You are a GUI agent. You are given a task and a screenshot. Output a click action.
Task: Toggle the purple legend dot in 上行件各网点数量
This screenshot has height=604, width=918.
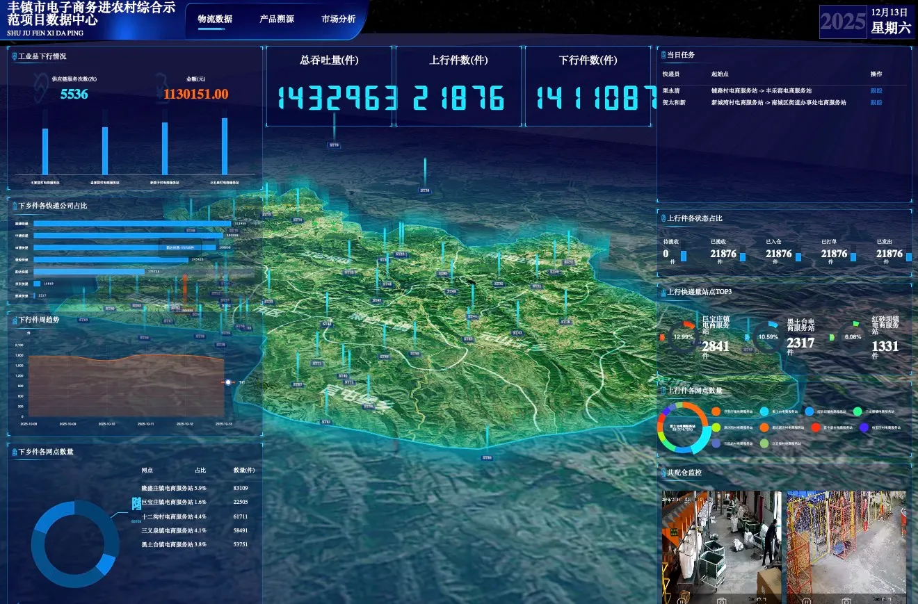(864, 427)
